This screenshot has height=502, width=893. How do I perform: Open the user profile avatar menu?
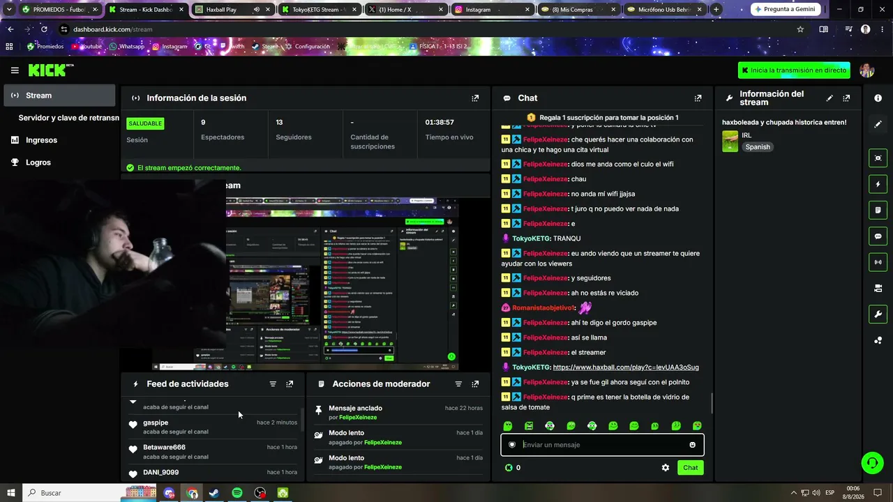coord(867,70)
